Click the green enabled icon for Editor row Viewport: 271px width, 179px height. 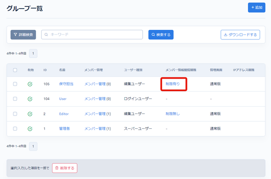30,114
